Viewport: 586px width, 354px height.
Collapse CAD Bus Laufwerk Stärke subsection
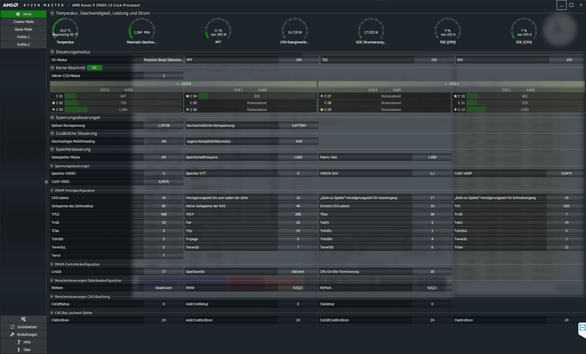coord(52,313)
